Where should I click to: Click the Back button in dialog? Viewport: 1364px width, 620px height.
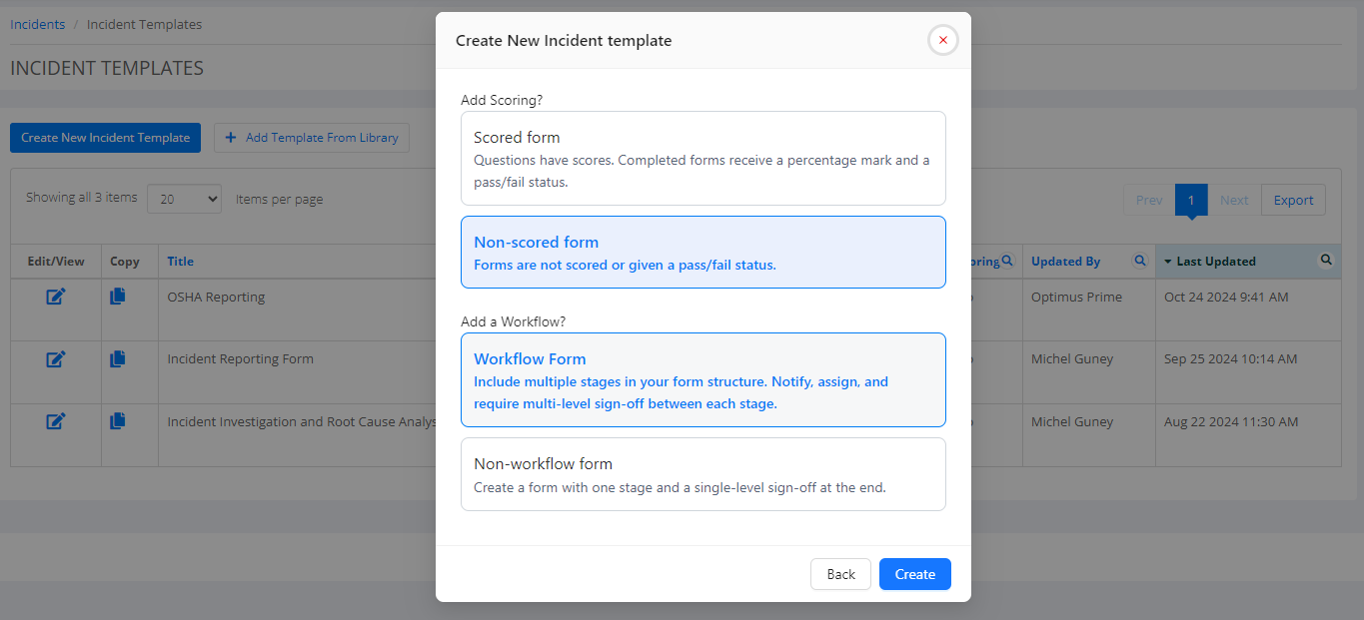coord(841,574)
